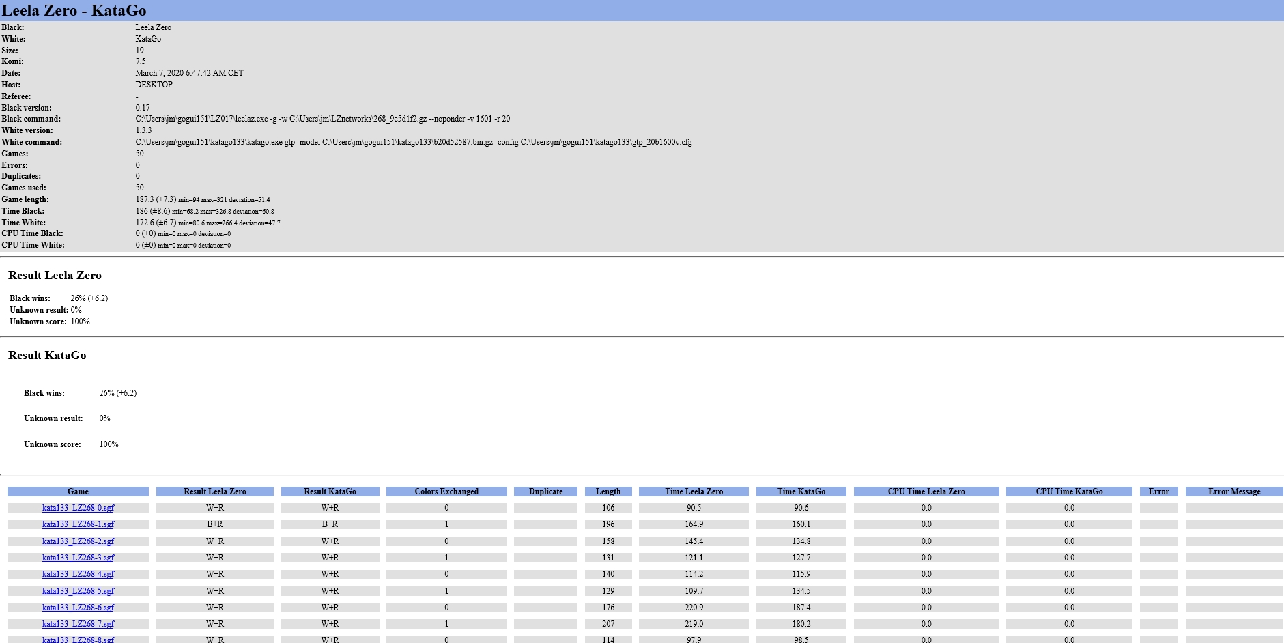Click the CPU Time KataGo column header
Viewport: 1284px width, 643px height.
[x=1069, y=491]
